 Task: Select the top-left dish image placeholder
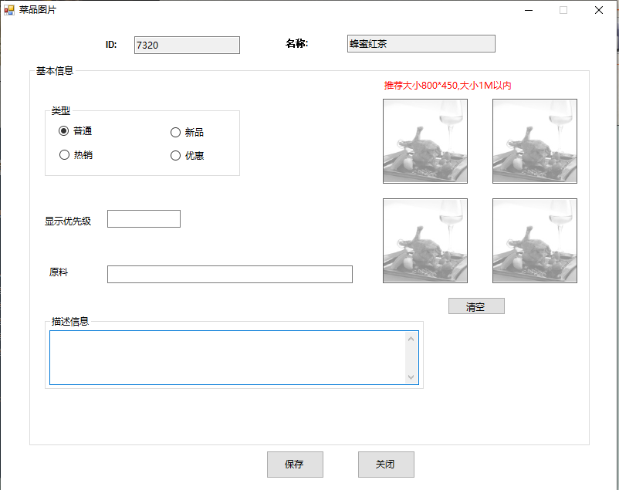(425, 141)
